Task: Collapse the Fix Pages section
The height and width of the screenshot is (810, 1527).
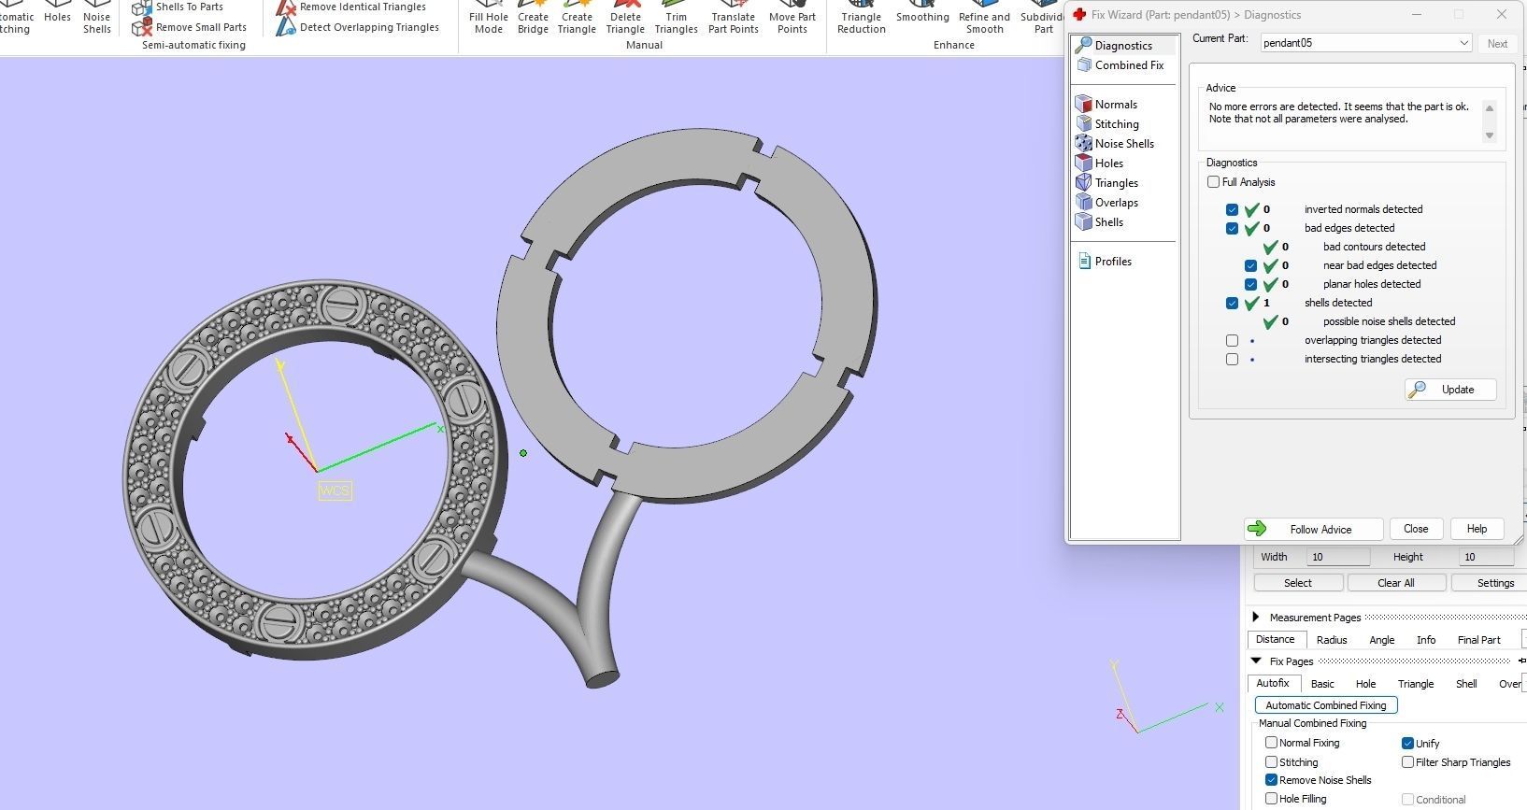Action: 1256,661
